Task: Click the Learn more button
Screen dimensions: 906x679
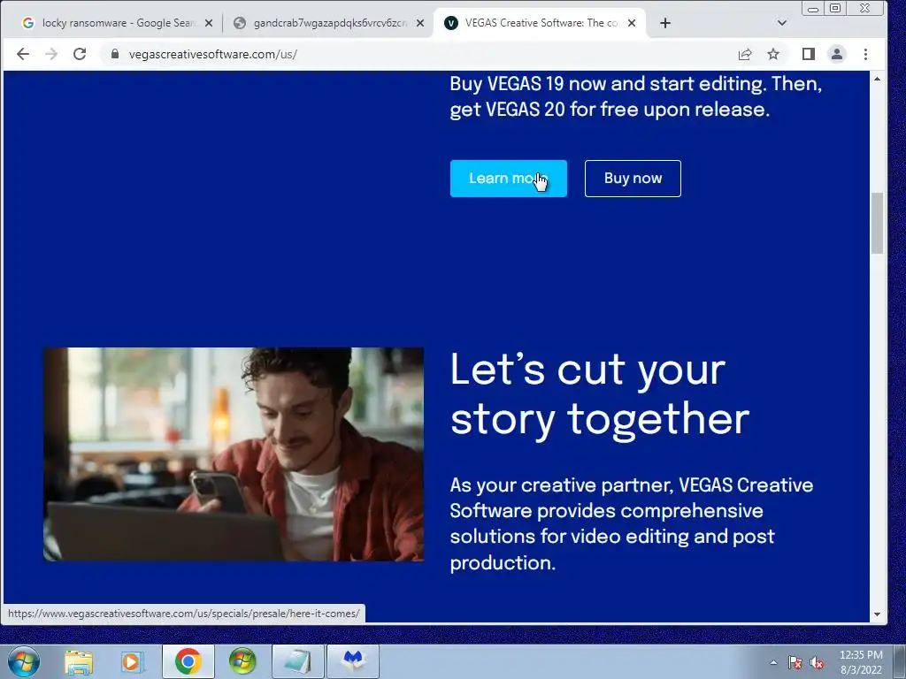Action: tap(509, 179)
